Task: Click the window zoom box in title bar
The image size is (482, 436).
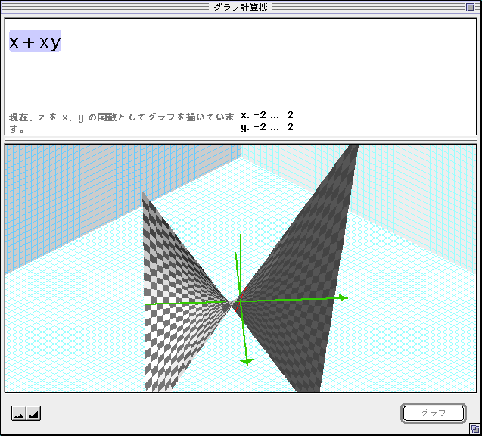Action: 471,7
